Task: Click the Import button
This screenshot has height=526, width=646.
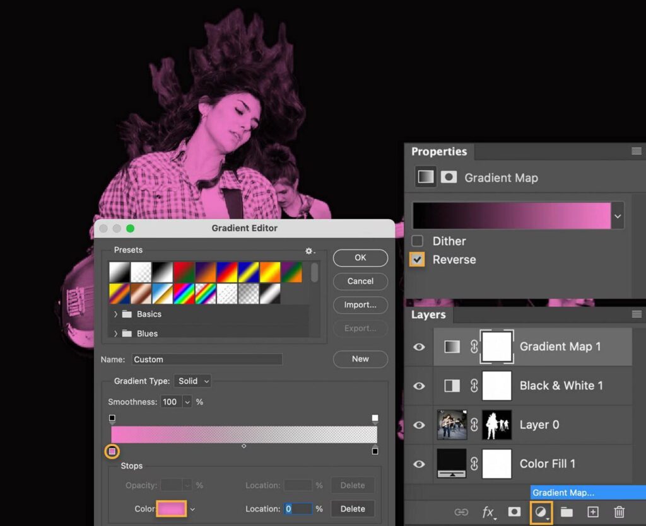Action: pos(360,305)
